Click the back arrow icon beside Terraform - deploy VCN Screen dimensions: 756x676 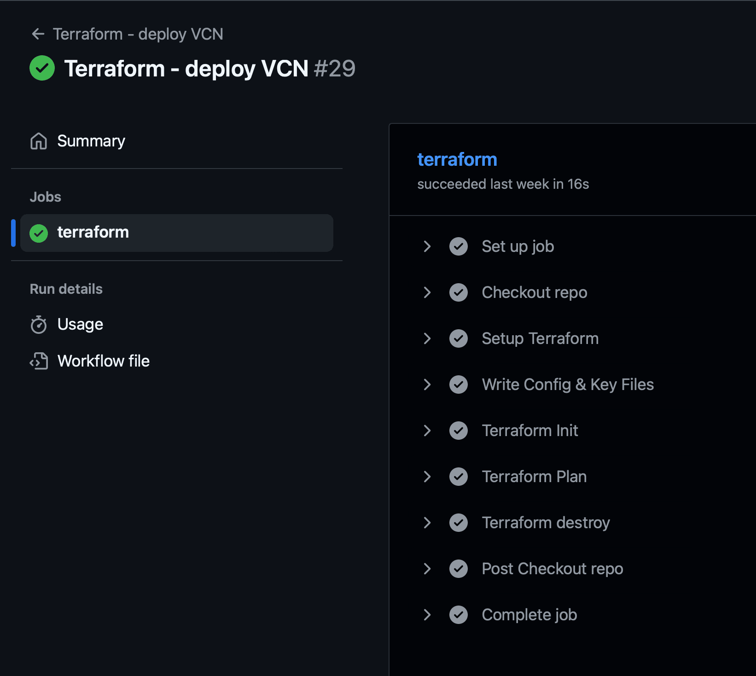tap(38, 34)
